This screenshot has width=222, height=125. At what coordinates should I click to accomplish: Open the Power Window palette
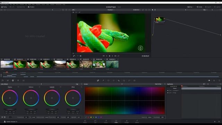(109, 81)
